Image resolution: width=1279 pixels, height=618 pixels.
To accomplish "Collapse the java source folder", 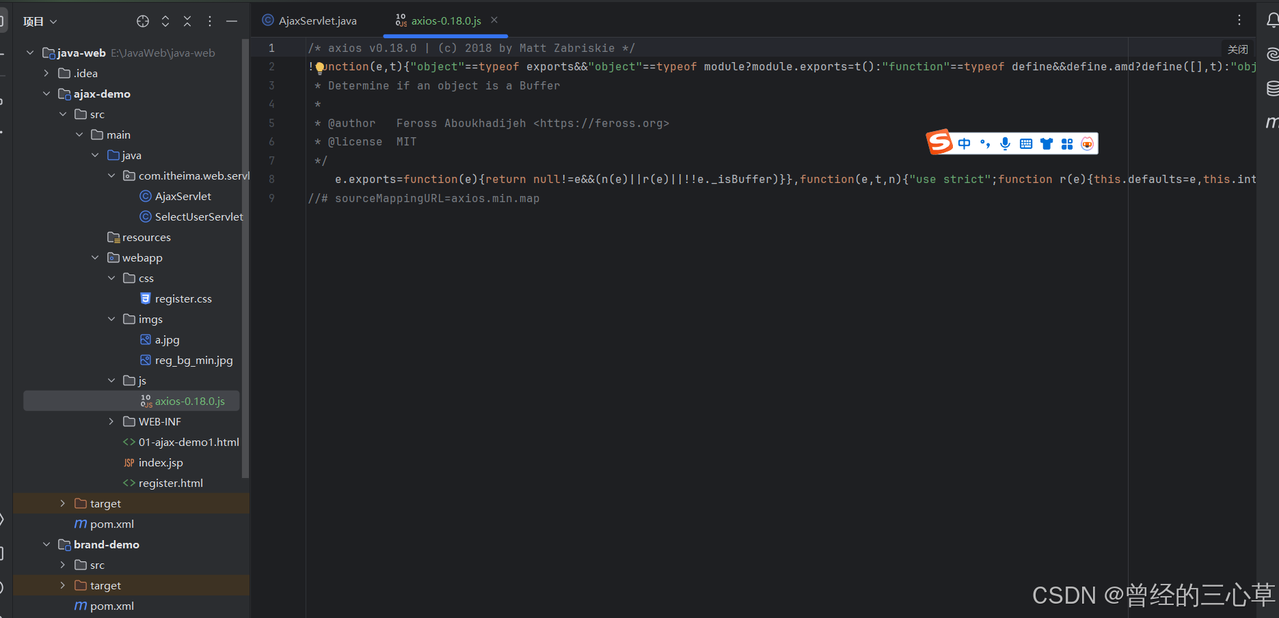I will click(96, 155).
